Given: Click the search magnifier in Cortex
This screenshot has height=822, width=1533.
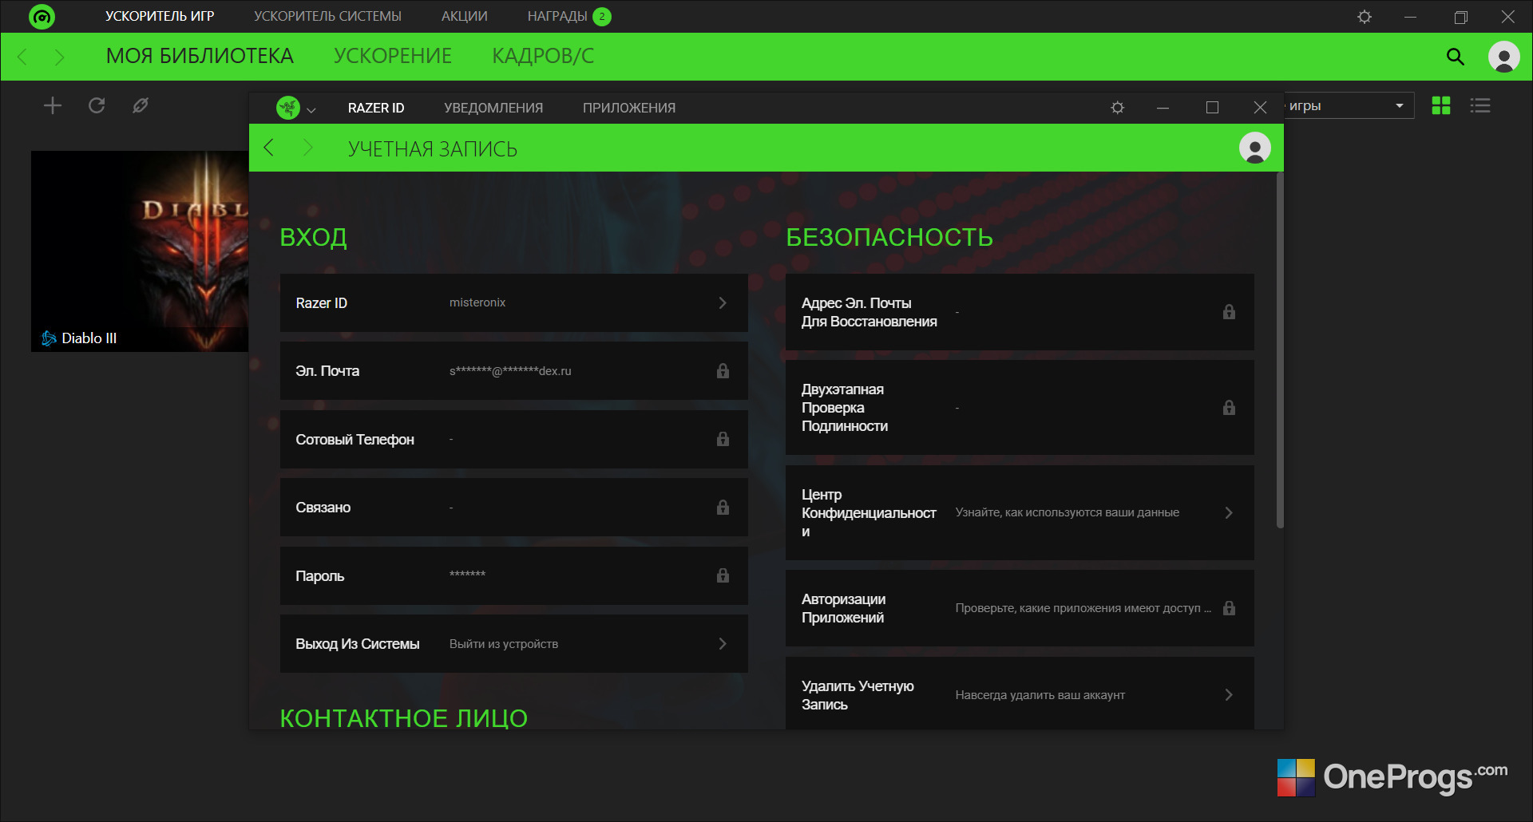Looking at the screenshot, I should coord(1456,57).
